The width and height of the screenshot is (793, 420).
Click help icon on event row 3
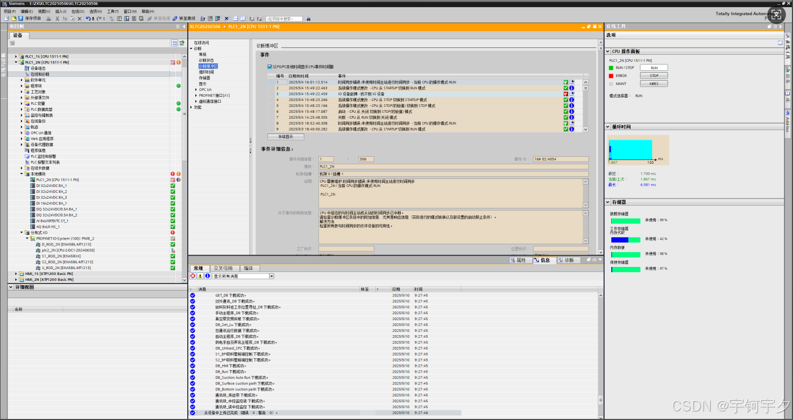(x=571, y=94)
